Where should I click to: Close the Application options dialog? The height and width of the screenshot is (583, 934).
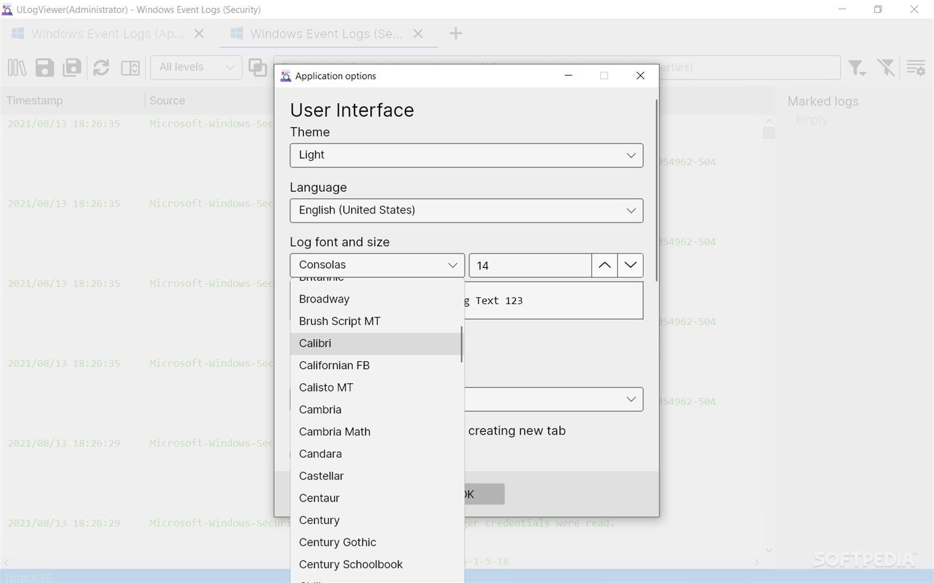tap(640, 76)
